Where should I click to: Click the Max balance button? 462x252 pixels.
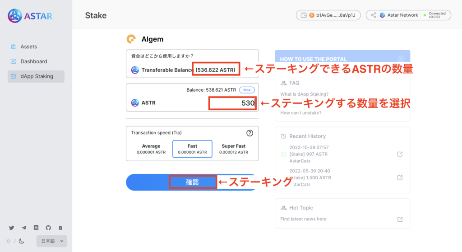click(247, 90)
